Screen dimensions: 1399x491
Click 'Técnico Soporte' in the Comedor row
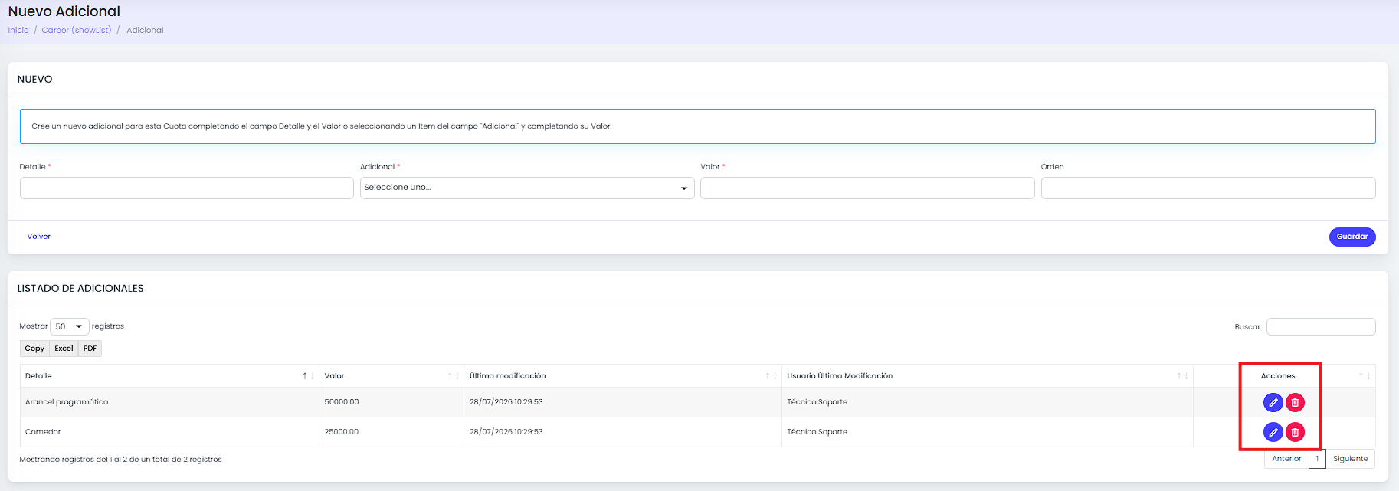click(x=817, y=432)
